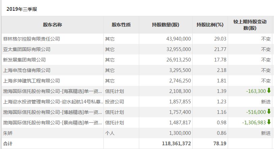The height and width of the screenshot is (149, 274).
Task: Click 不变 in the 新发展集团 row
Action: [266, 60]
